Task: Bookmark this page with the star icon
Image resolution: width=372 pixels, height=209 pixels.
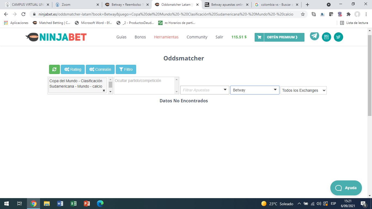Action: coord(303,14)
